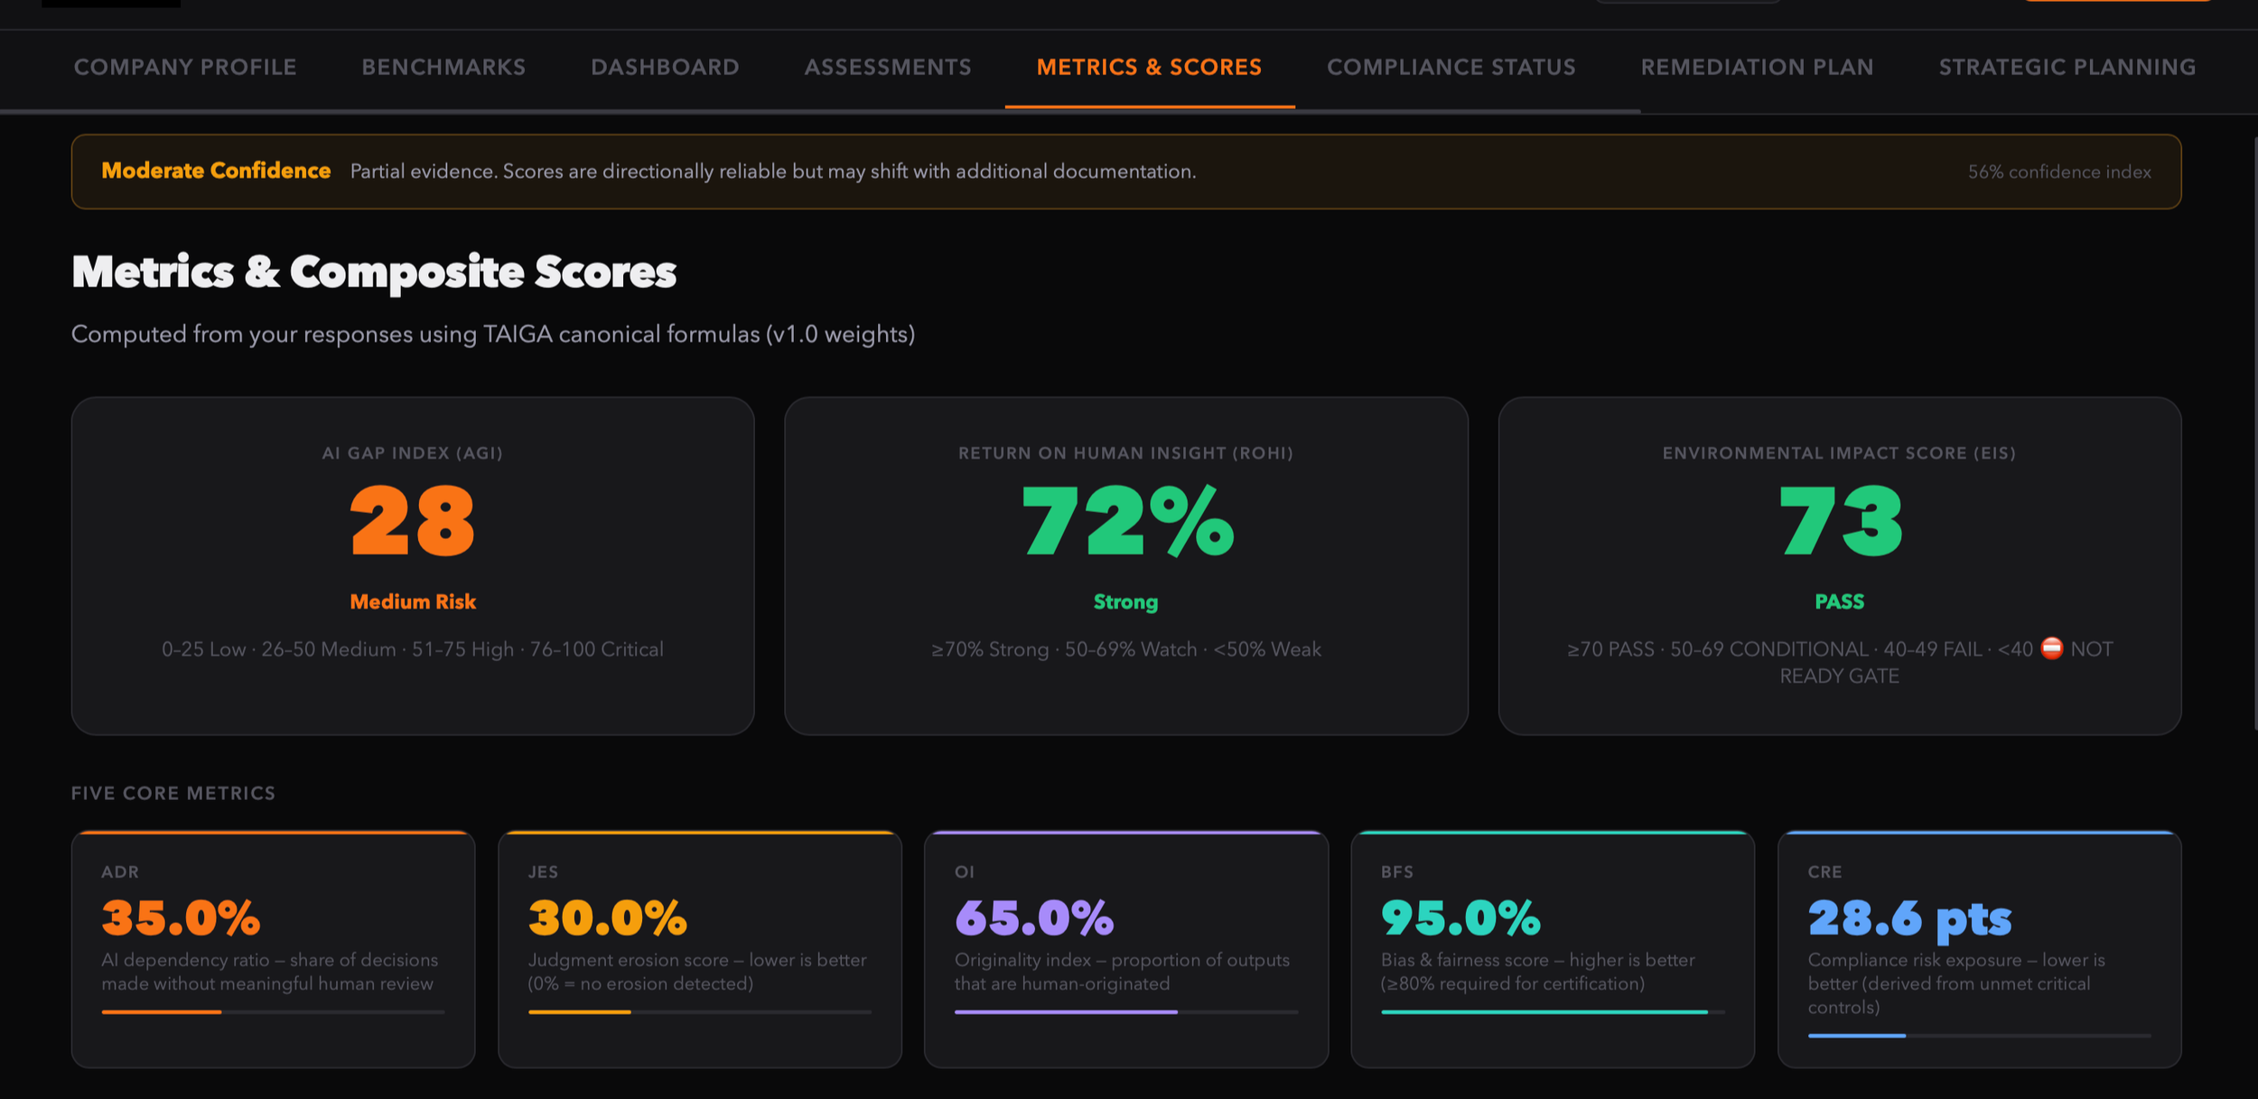Click the AI Gap Index value 28
2258x1099 pixels.
point(413,521)
